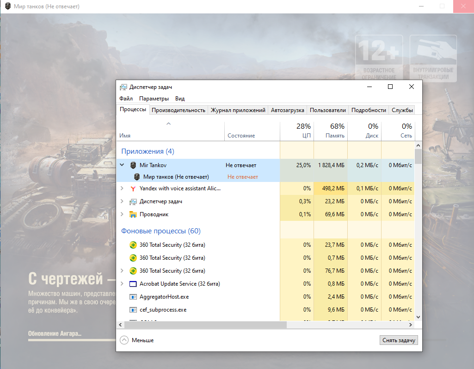Screen dimensions: 474x369
Task: Sort by the ЦП column header
Action: coord(297,131)
